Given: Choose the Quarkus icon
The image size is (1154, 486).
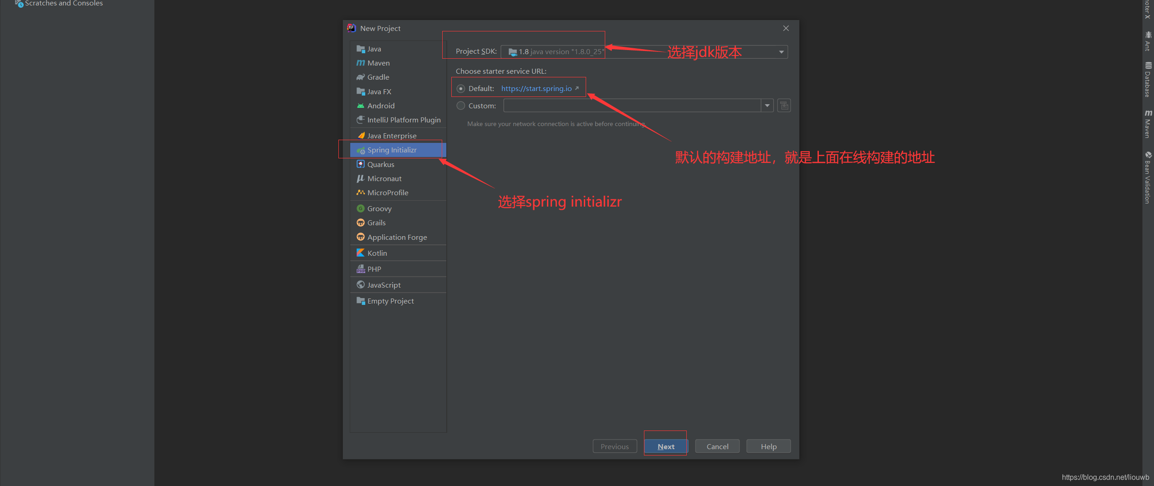Looking at the screenshot, I should click(x=361, y=164).
